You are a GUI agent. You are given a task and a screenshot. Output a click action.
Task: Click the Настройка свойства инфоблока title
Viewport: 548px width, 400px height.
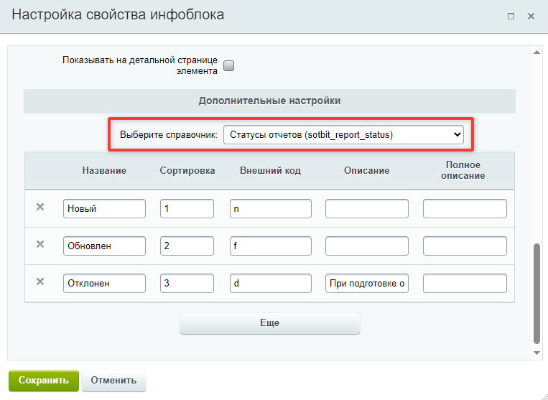click(x=118, y=14)
